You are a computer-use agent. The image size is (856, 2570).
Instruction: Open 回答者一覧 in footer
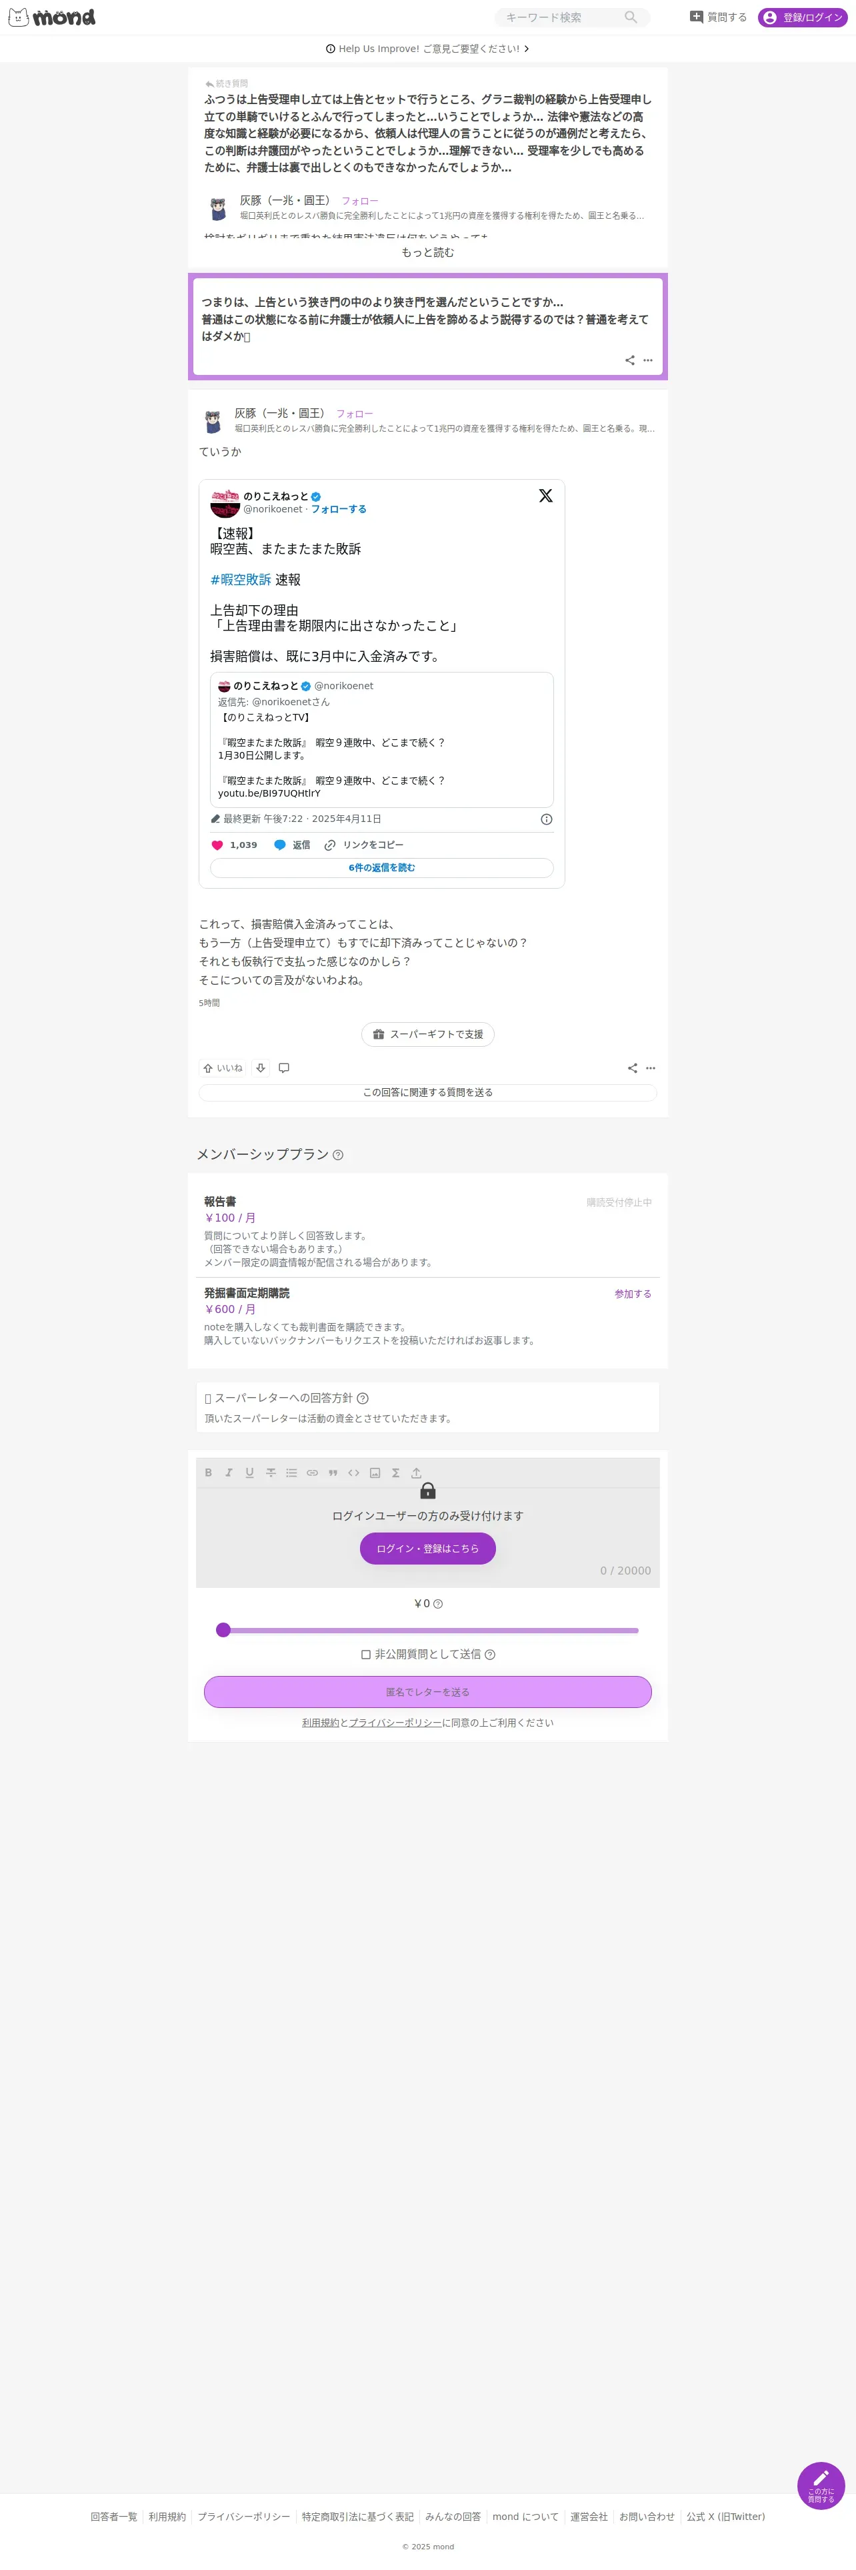point(113,2517)
